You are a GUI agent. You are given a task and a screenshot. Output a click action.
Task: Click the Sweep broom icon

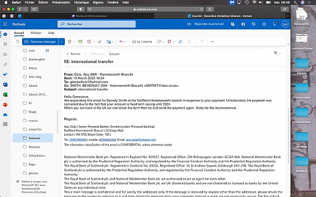point(100,42)
